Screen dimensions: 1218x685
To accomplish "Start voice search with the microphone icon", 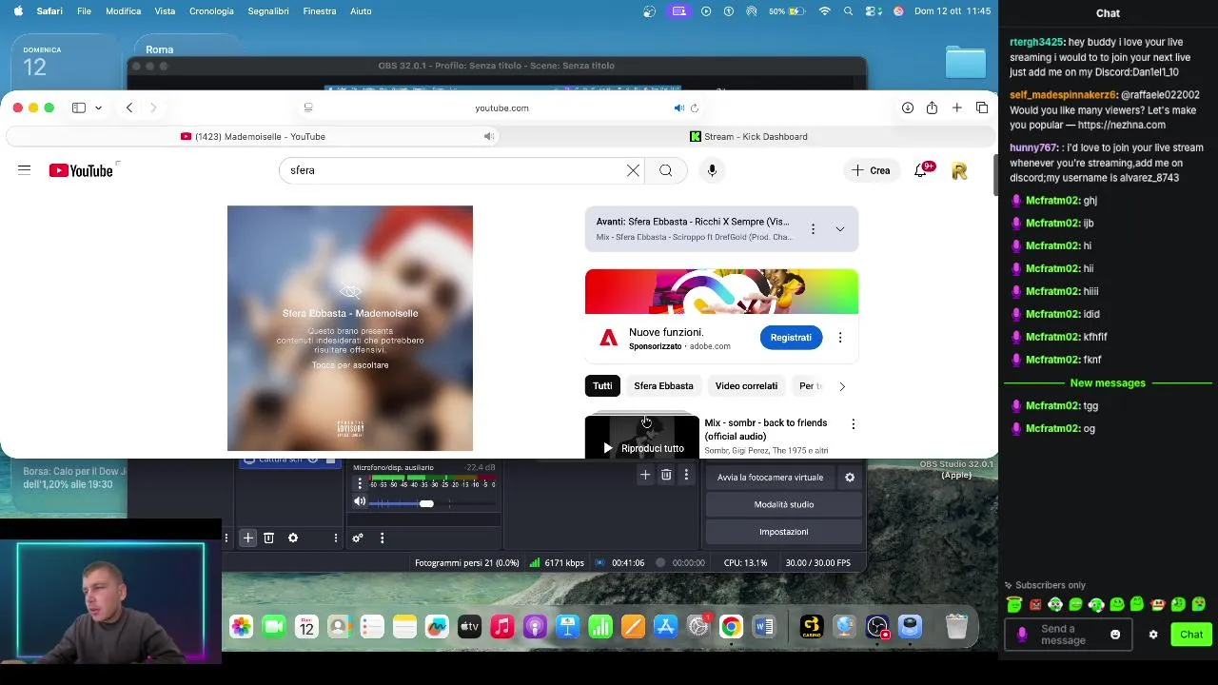I will pos(712,170).
